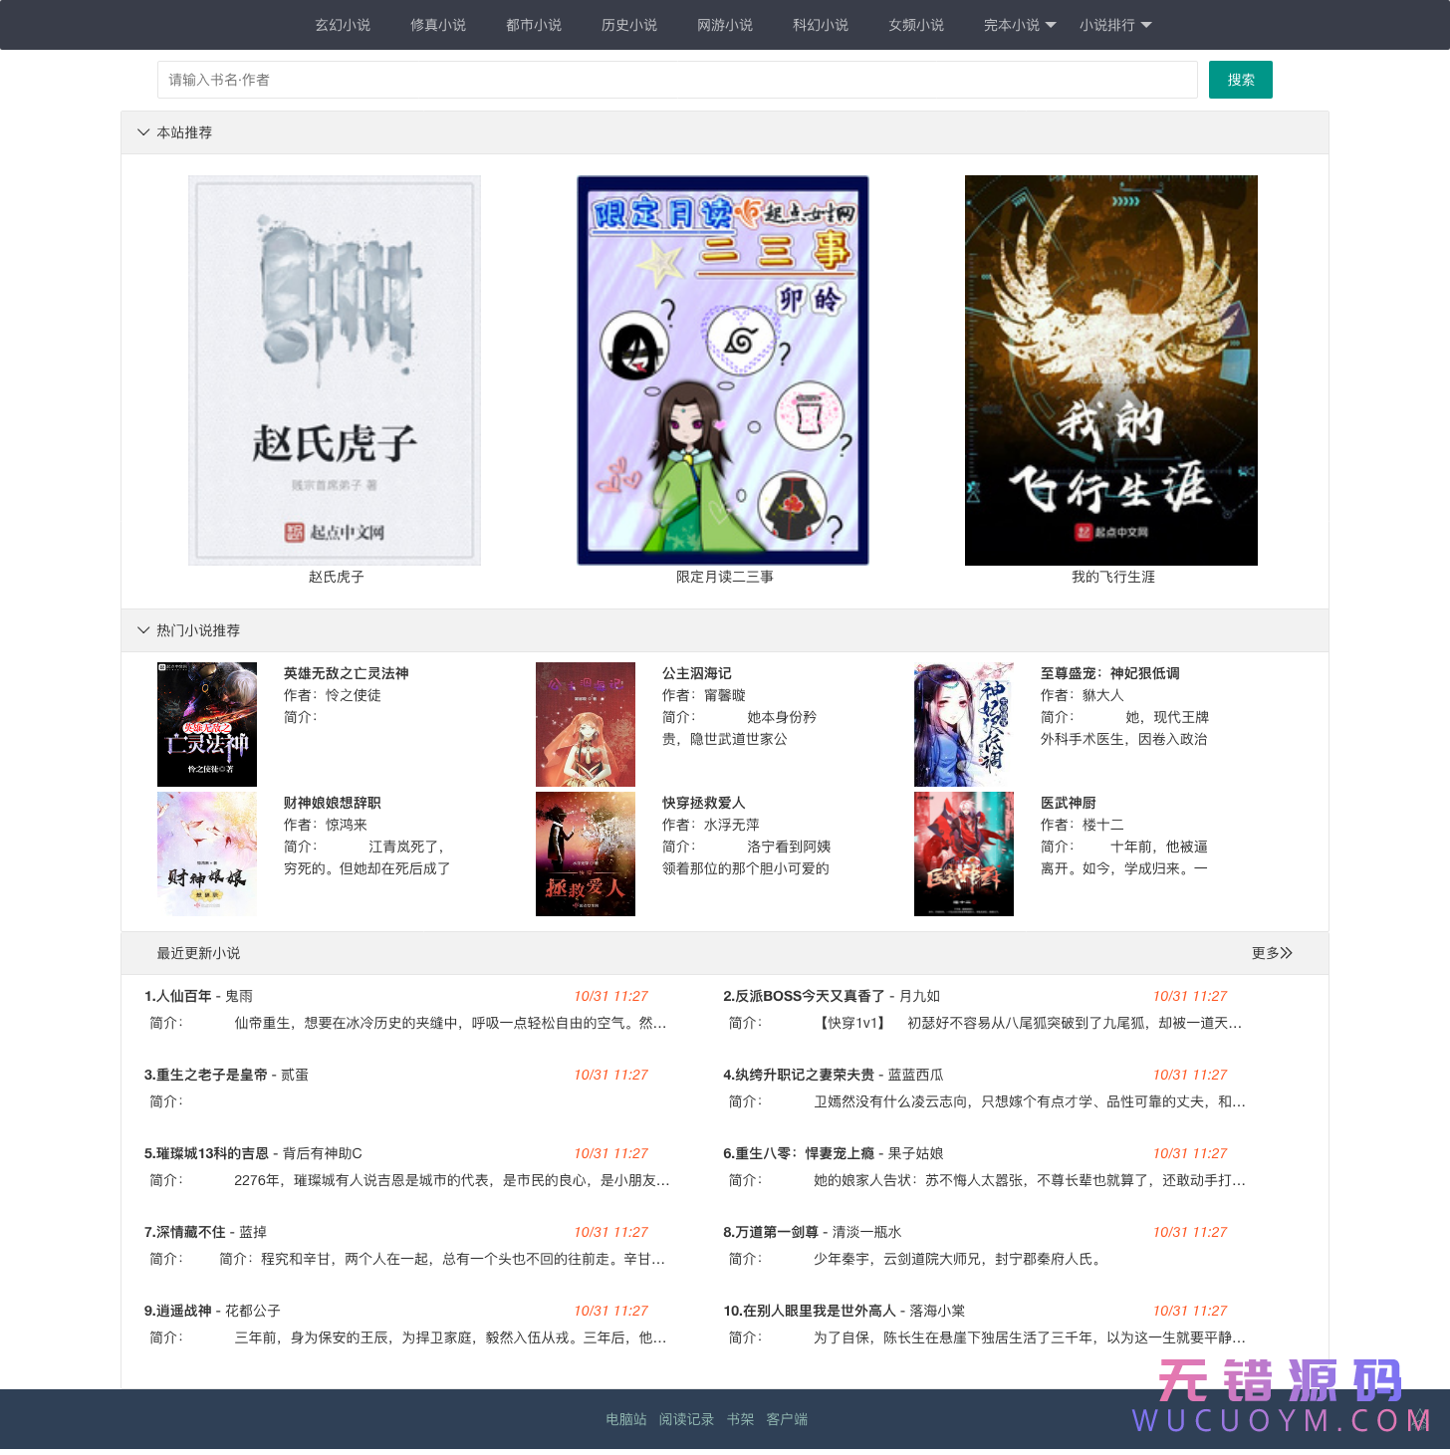Click the 搜索 search button

coord(1240,80)
